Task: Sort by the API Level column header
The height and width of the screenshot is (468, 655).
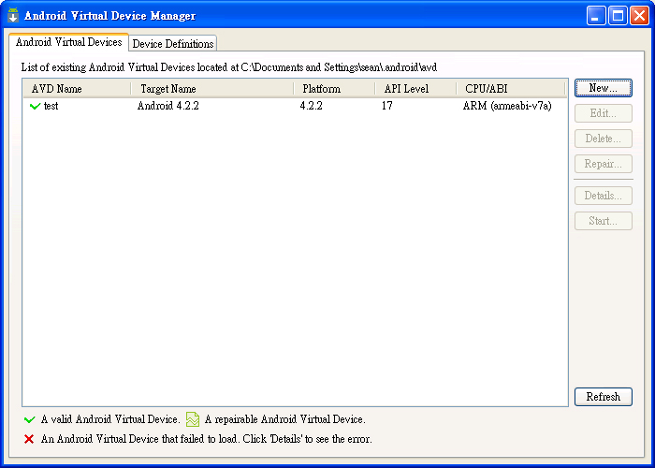Action: 415,89
